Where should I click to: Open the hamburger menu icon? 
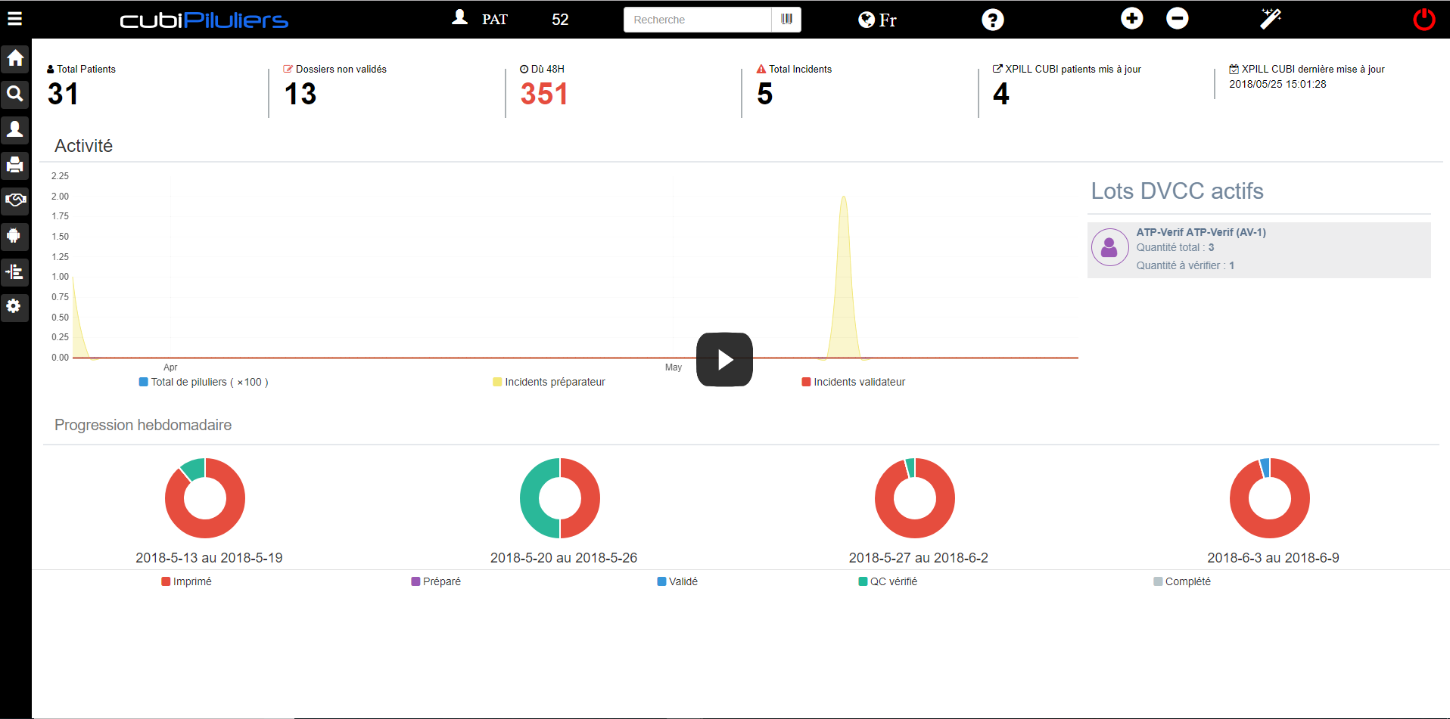click(x=14, y=18)
